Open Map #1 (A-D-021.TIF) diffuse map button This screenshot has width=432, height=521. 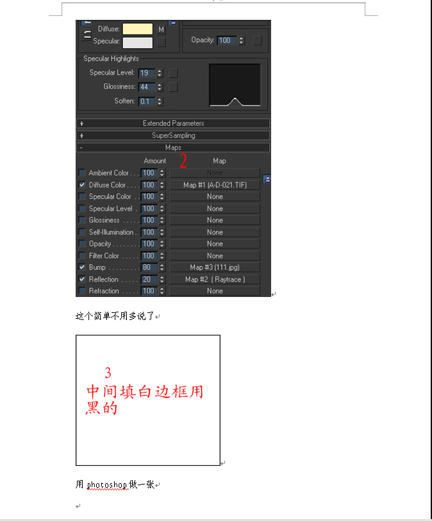click(215, 185)
